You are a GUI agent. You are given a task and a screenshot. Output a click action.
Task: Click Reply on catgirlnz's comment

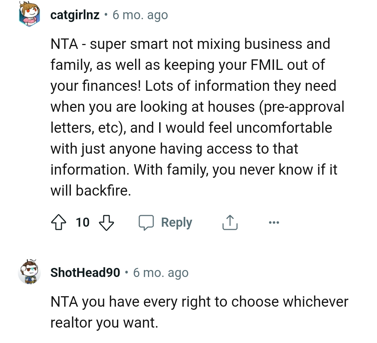tap(176, 222)
